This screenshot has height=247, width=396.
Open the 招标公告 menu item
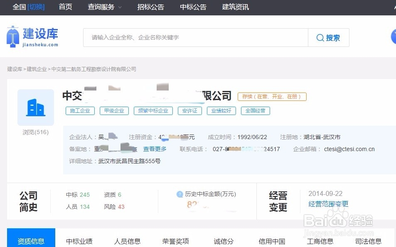tap(150, 7)
